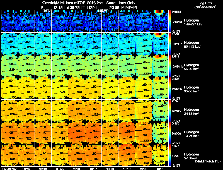Viewport: 223px width, 170px height.
Task: Open the 10:07 panel in Hydrogen 35-55 keV row
Action: [x=93, y=88]
